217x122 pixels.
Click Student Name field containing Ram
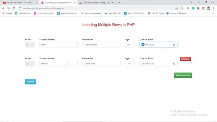coord(58,45)
